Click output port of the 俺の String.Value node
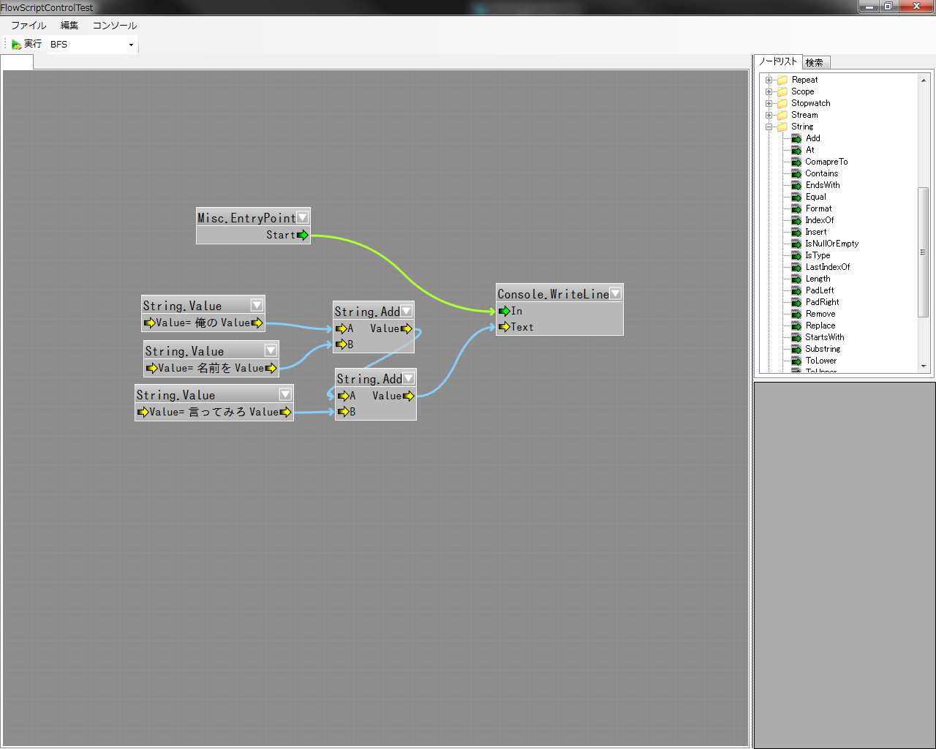The height and width of the screenshot is (749, 936). (x=257, y=323)
